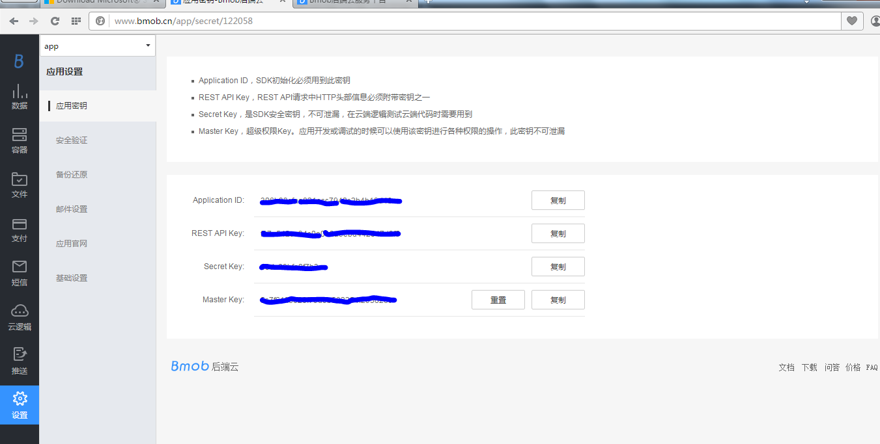
Task: Click the heart favorite icon in address bar
Action: click(851, 21)
